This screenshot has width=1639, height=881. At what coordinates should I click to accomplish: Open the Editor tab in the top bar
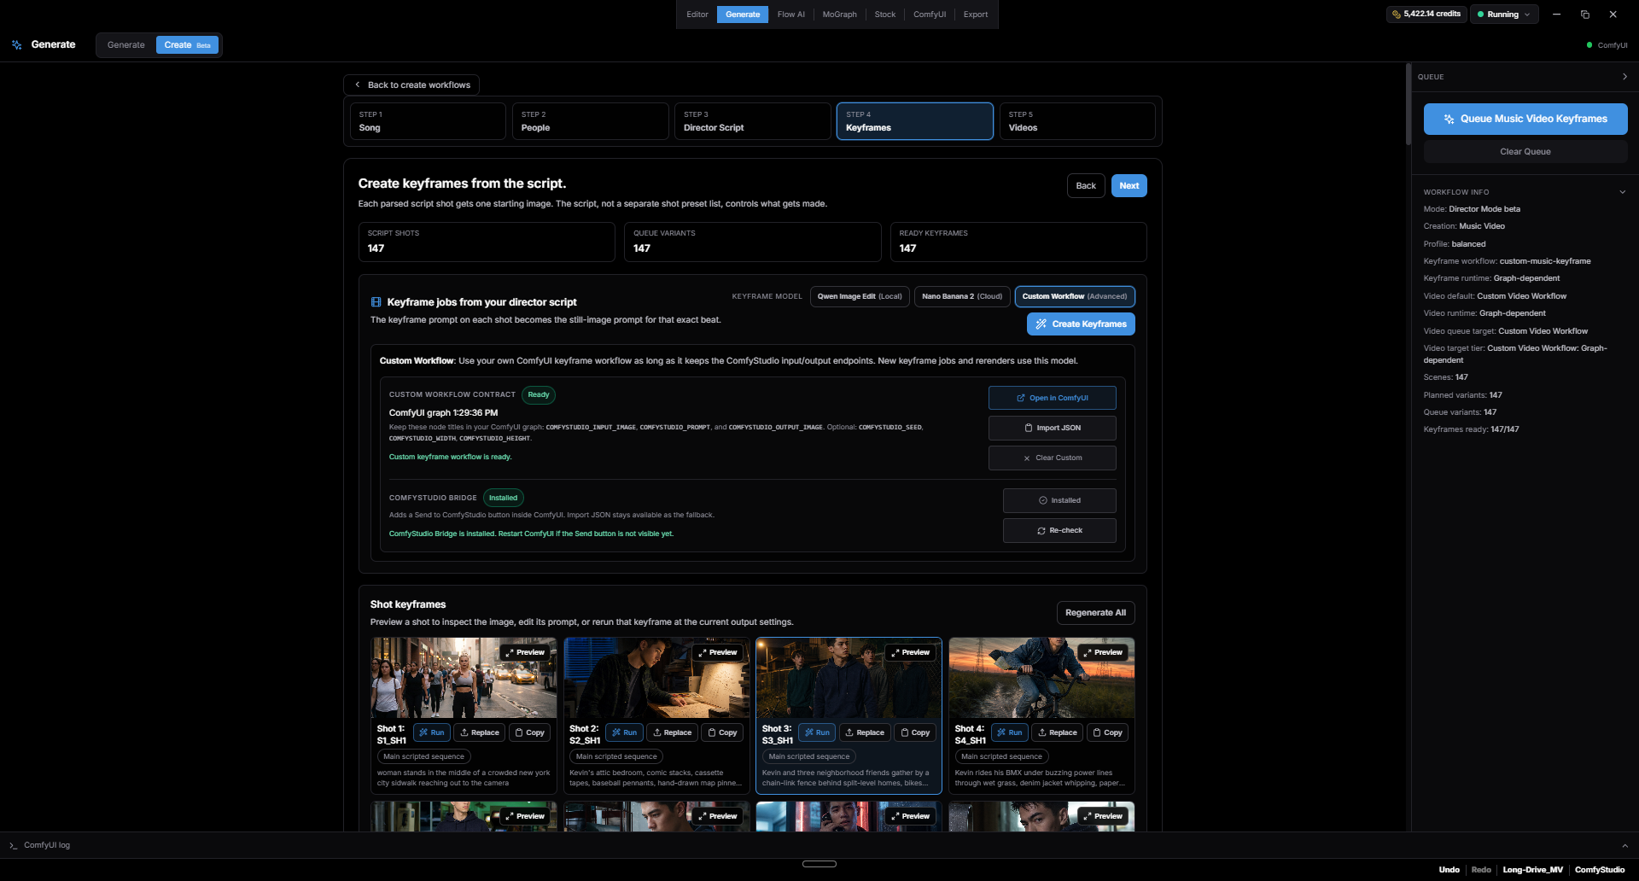[x=697, y=15]
